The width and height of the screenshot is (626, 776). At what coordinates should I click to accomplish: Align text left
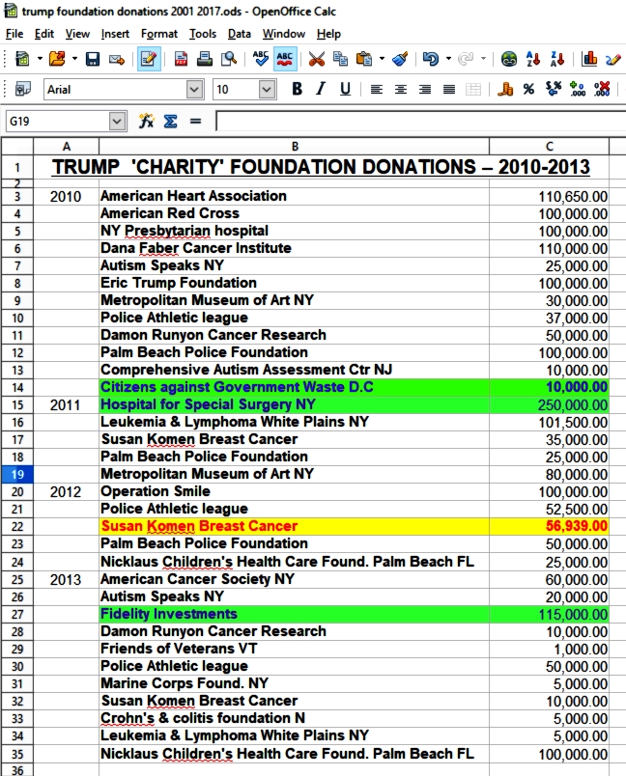[377, 90]
